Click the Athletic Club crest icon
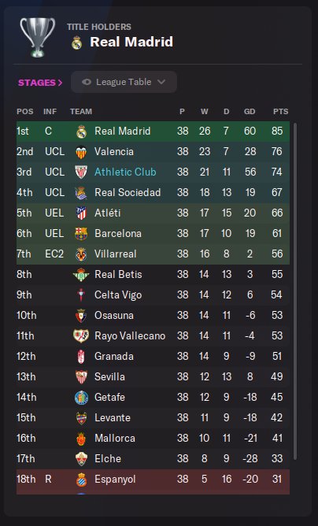 coord(81,172)
